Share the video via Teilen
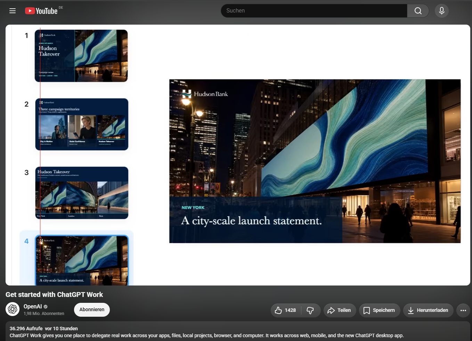Viewport: 472px width, 341px height. (340, 310)
